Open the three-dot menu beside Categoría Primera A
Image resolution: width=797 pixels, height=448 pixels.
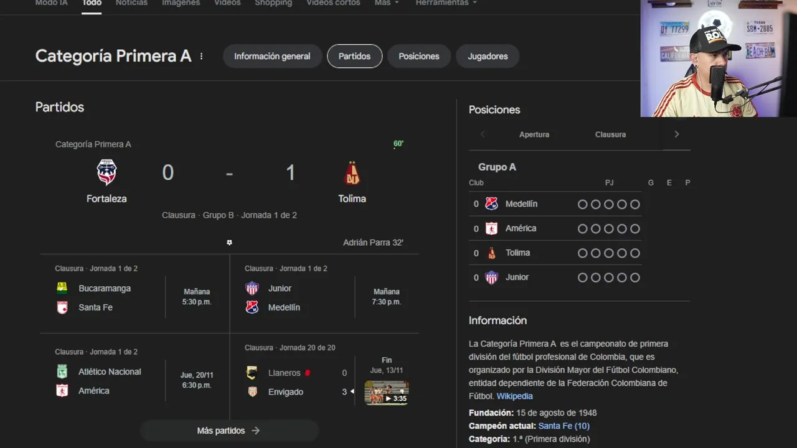point(201,56)
